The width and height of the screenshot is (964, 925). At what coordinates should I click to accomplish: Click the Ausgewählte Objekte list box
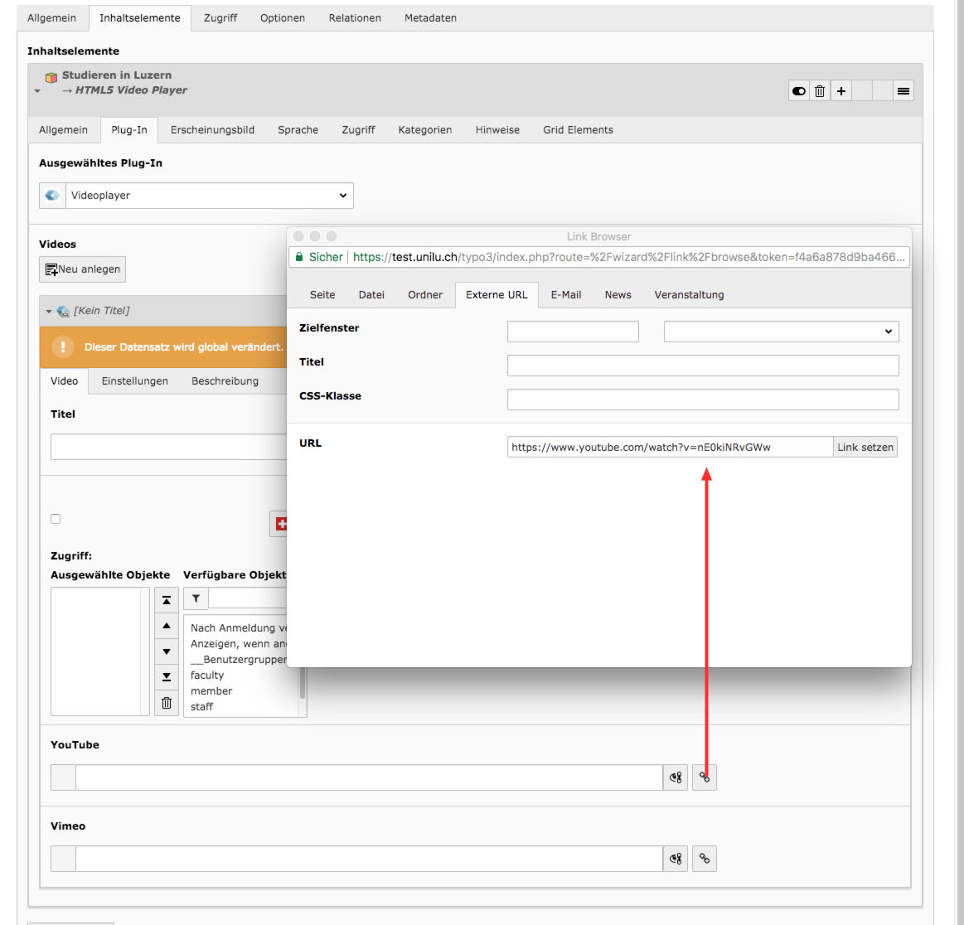[99, 651]
